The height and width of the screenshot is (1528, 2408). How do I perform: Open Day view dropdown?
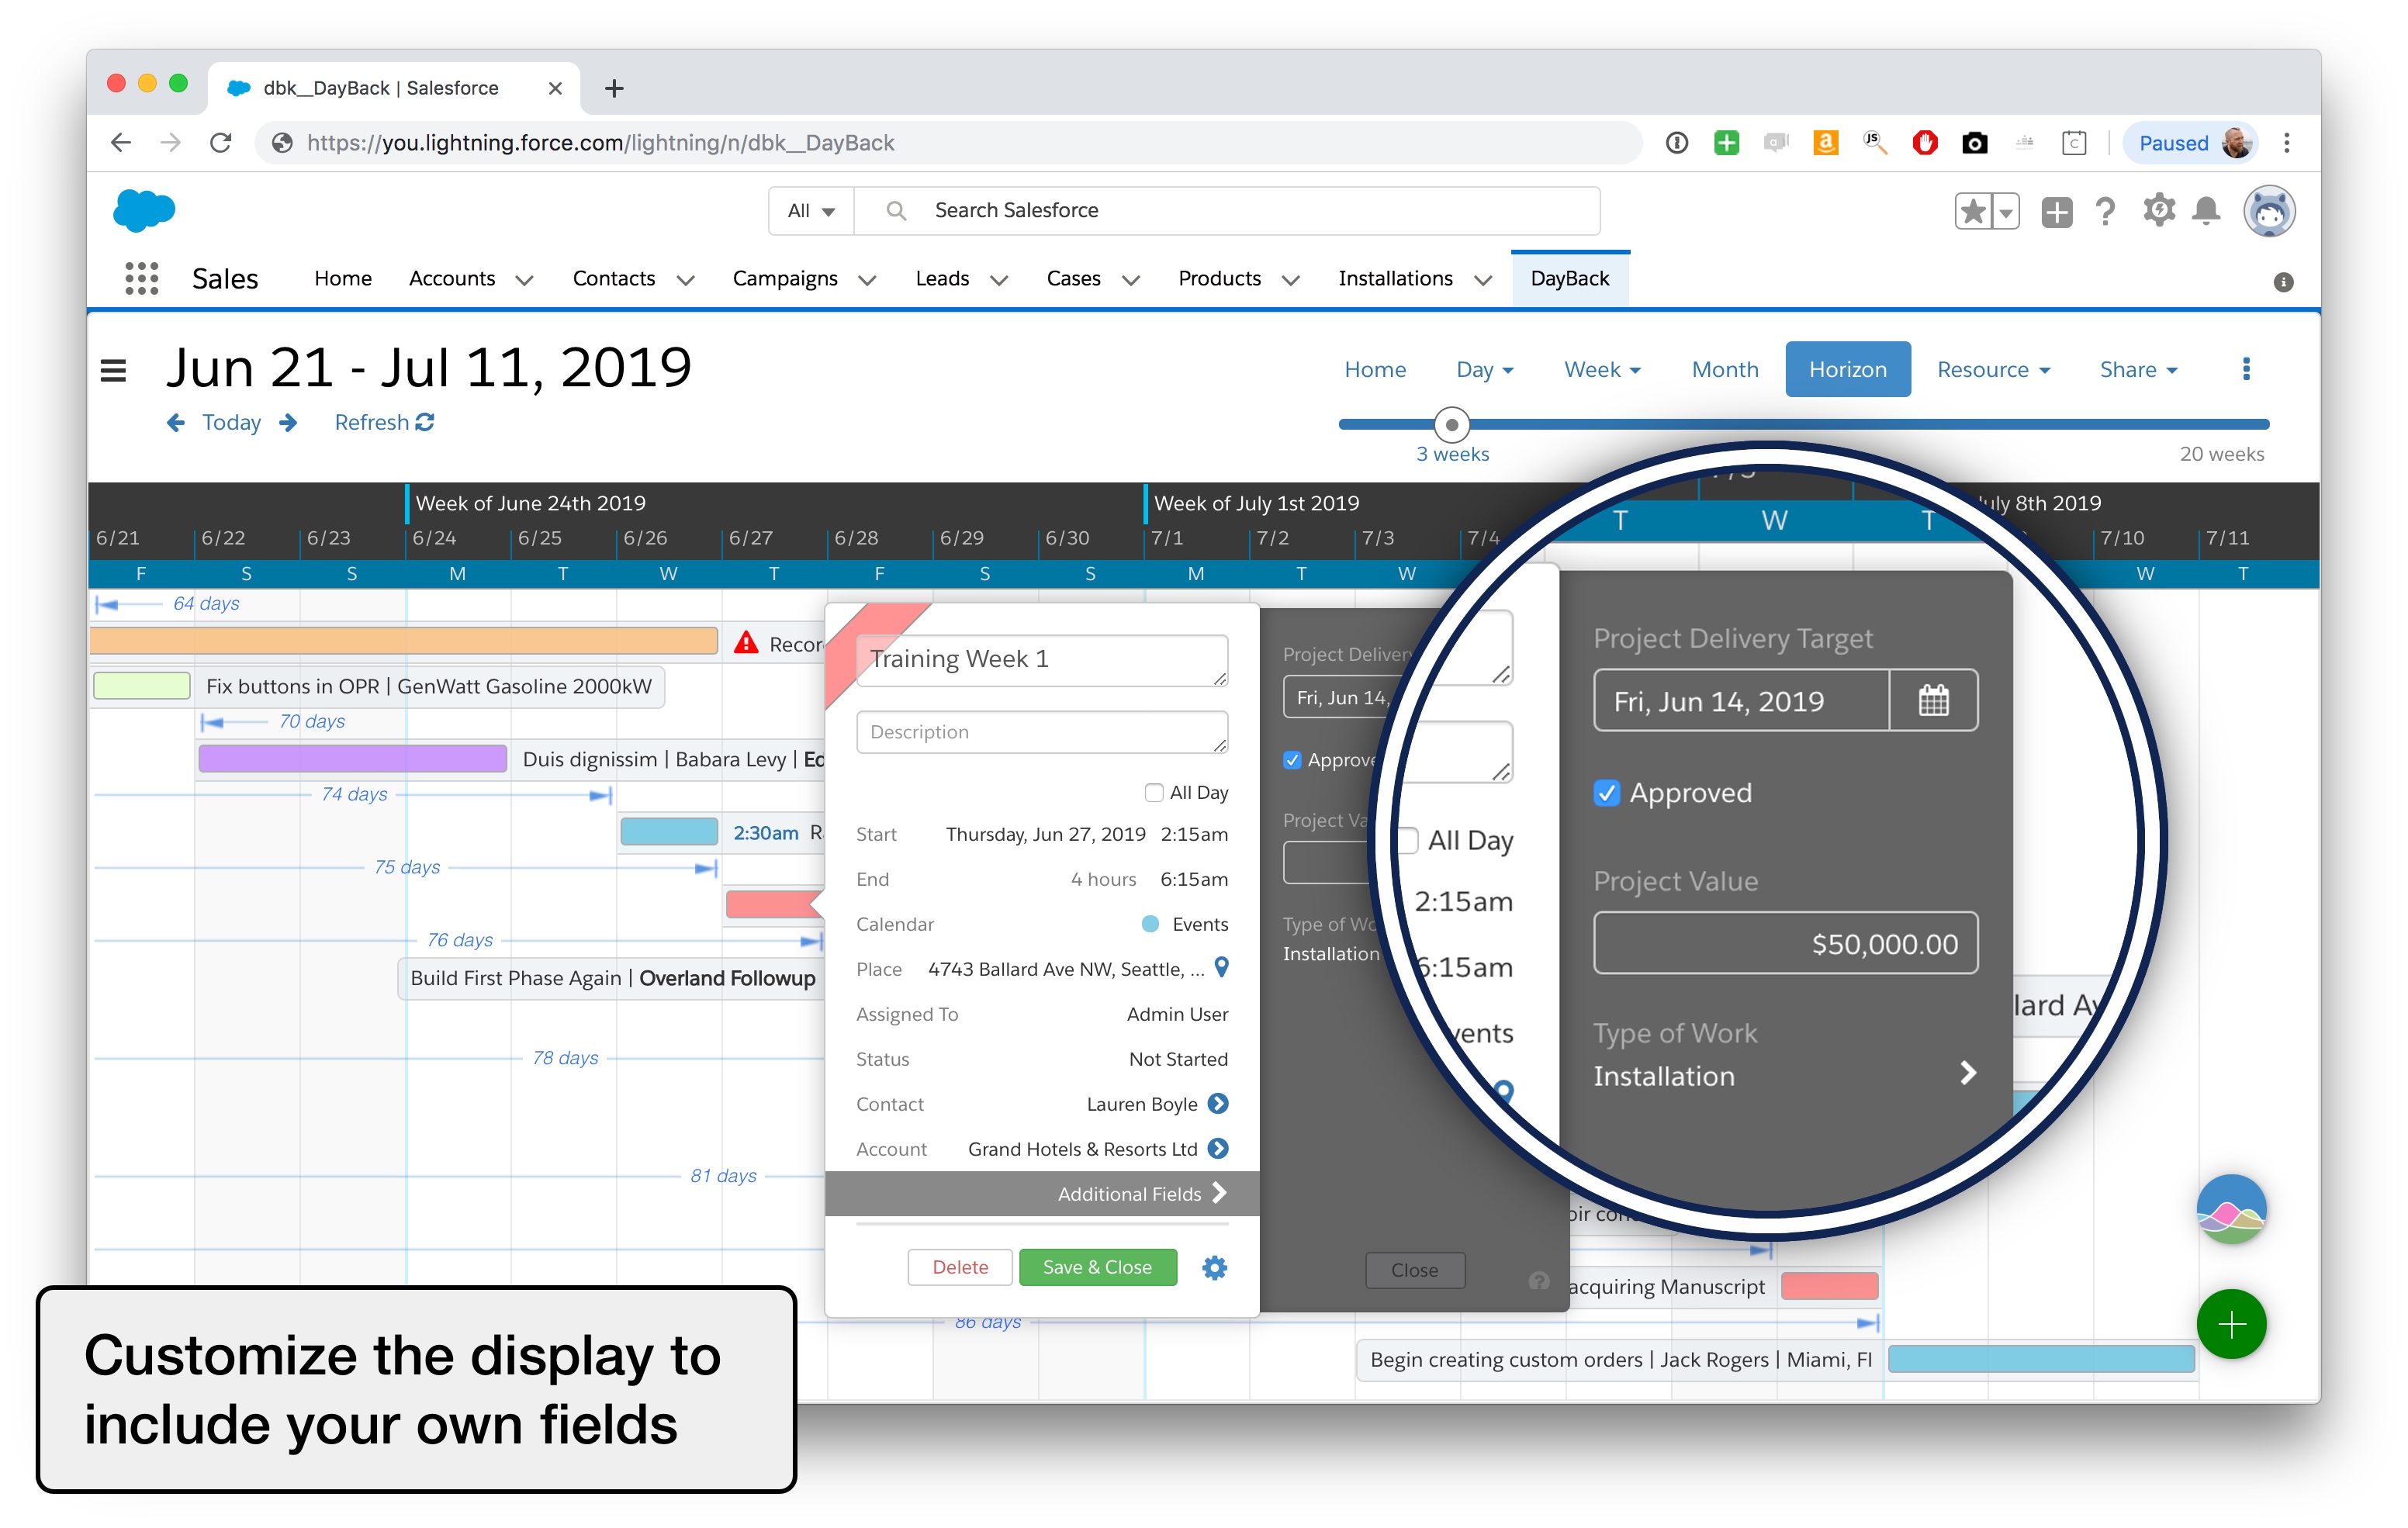pos(1484,369)
